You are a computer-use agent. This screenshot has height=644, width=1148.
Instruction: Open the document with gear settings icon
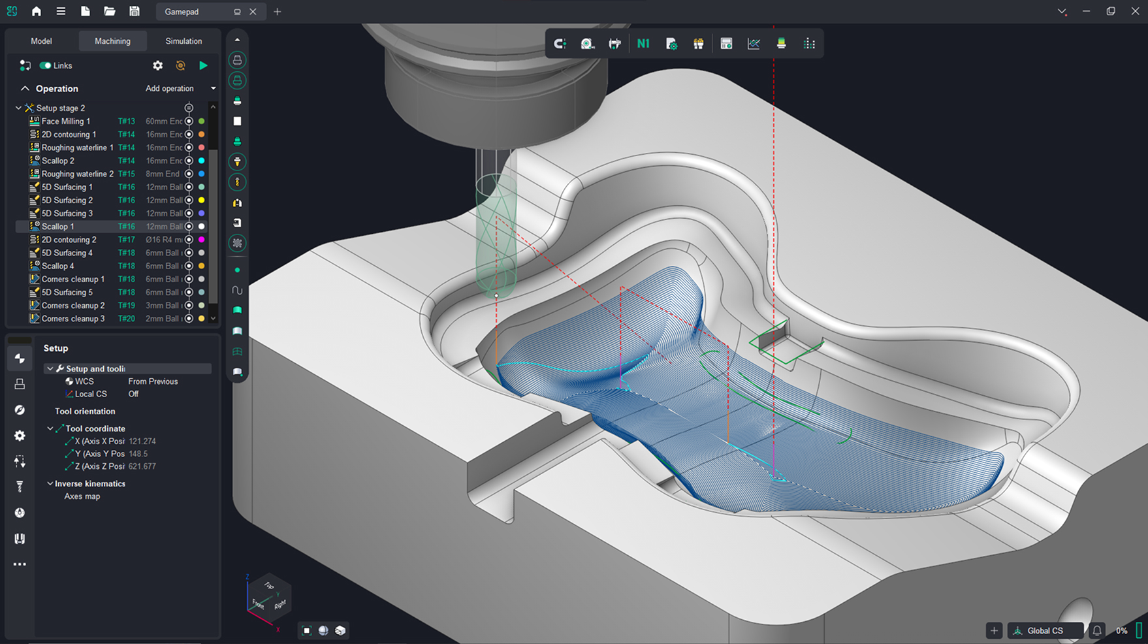point(671,44)
